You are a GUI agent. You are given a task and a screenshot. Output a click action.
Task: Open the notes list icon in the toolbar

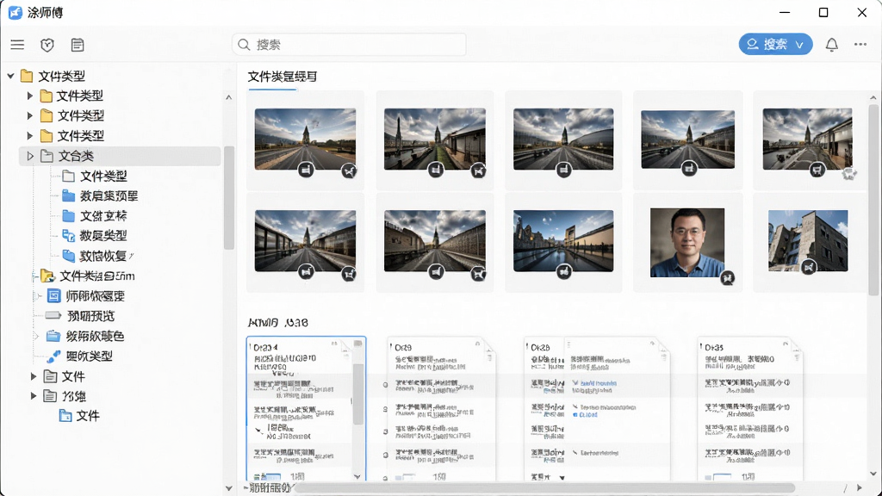pyautogui.click(x=78, y=45)
